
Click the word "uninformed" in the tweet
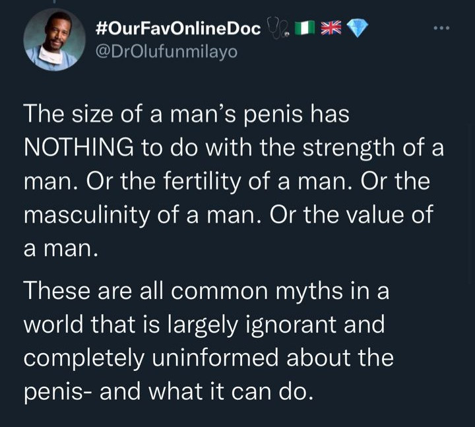tap(215, 358)
